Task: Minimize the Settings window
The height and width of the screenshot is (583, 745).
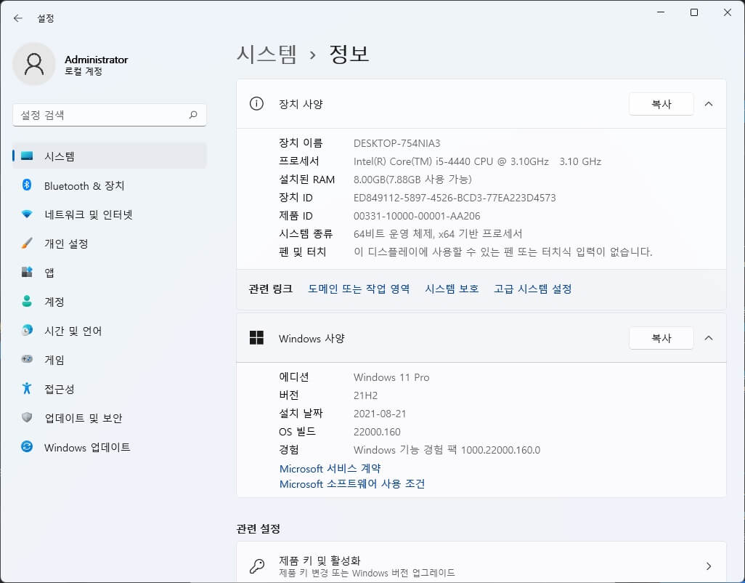Action: coord(661,12)
